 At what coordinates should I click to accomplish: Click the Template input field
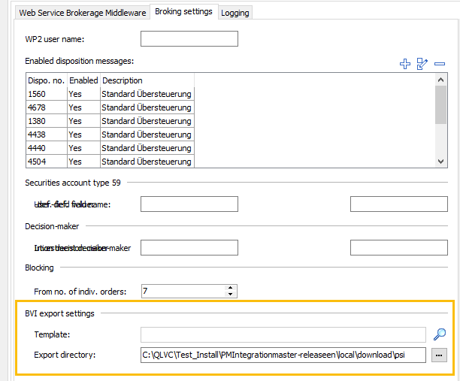(283, 334)
